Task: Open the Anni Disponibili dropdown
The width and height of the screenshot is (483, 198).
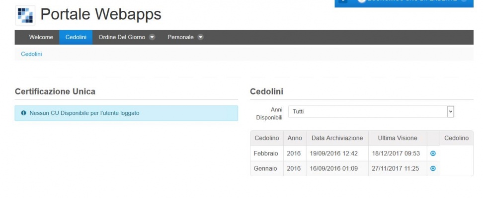Action: (x=451, y=111)
